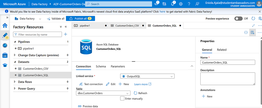Expand the Data flows section
Screen dimensions: 262x108
(x=15, y=82)
